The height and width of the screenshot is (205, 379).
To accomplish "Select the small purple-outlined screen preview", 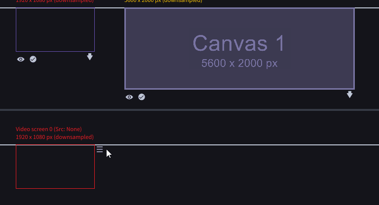I will coord(55,30).
